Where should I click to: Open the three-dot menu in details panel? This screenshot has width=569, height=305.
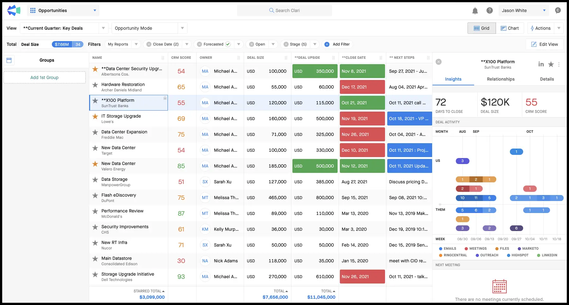coord(559,64)
